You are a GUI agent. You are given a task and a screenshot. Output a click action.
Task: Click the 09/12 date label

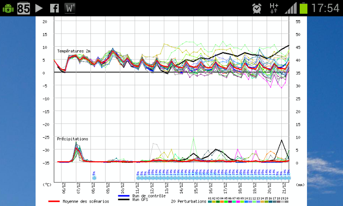(x=108, y=188)
